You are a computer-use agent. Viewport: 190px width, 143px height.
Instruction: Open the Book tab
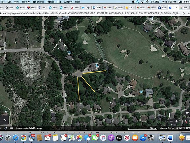[x=75, y=8]
